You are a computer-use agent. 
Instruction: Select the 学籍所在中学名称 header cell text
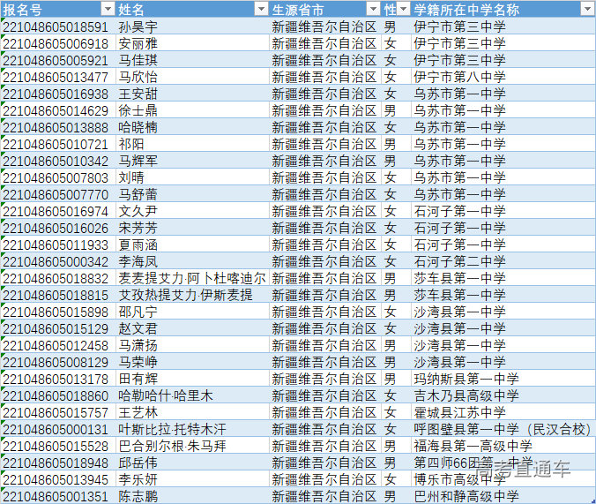coord(466,9)
